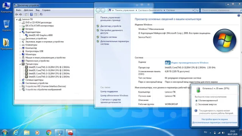Open Дополнительные параметры системы link
The height and width of the screenshot is (136, 242).
tap(115, 43)
